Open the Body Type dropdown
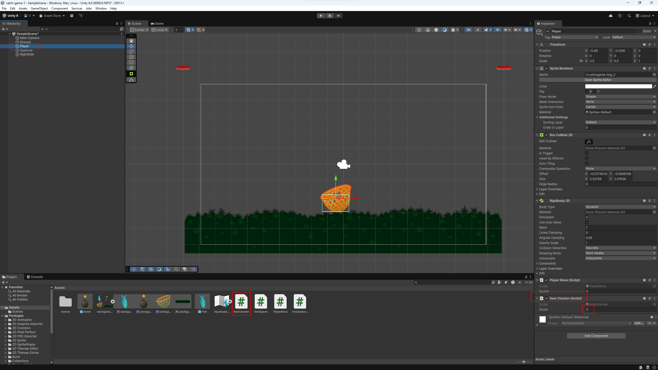658x370 pixels. 620,207
